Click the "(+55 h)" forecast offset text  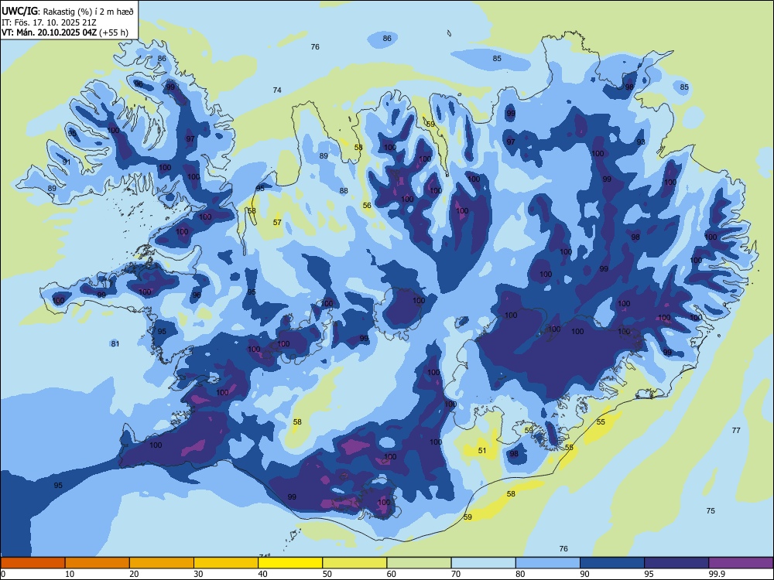tap(114, 32)
